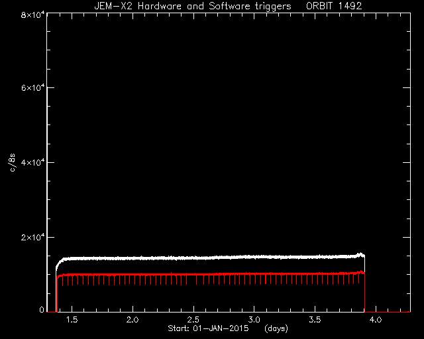Click the 4.0 x-axis tick label
The image size is (424, 339).
pyautogui.click(x=376, y=320)
